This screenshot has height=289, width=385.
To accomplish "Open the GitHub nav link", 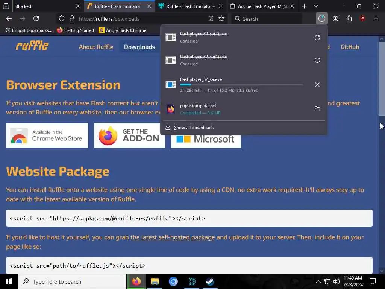I will click(x=350, y=47).
